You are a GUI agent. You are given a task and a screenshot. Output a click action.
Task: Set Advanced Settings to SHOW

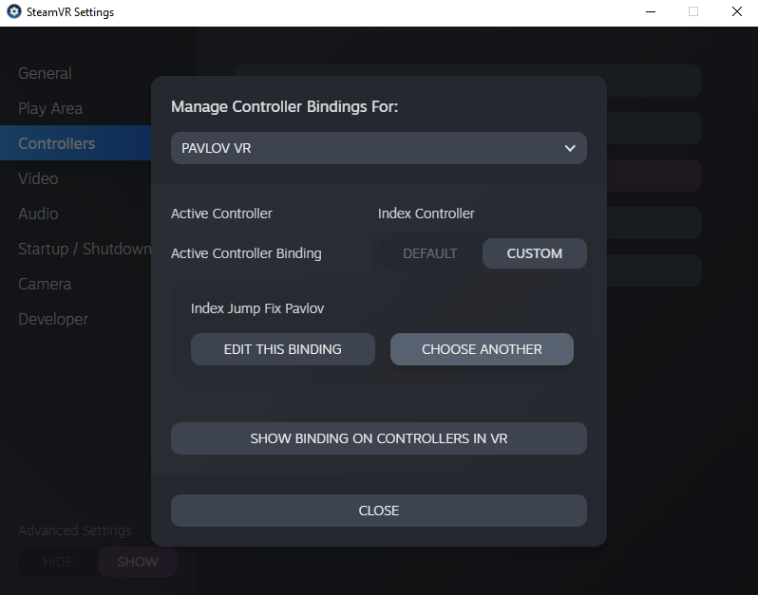point(138,562)
